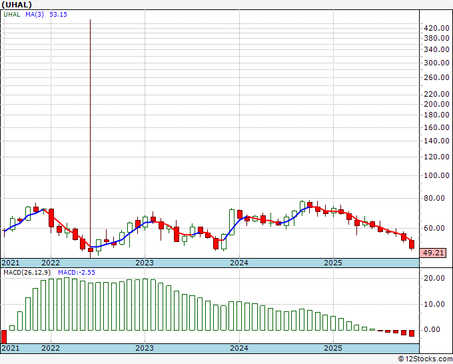The height and width of the screenshot is (364, 453).
Task: Click the 300.00 price axis label
Action: (436, 63)
